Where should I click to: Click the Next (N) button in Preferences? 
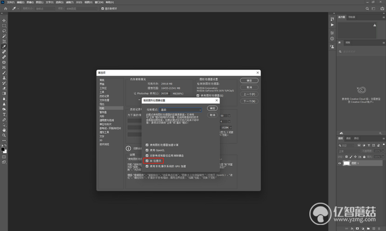click(x=249, y=101)
